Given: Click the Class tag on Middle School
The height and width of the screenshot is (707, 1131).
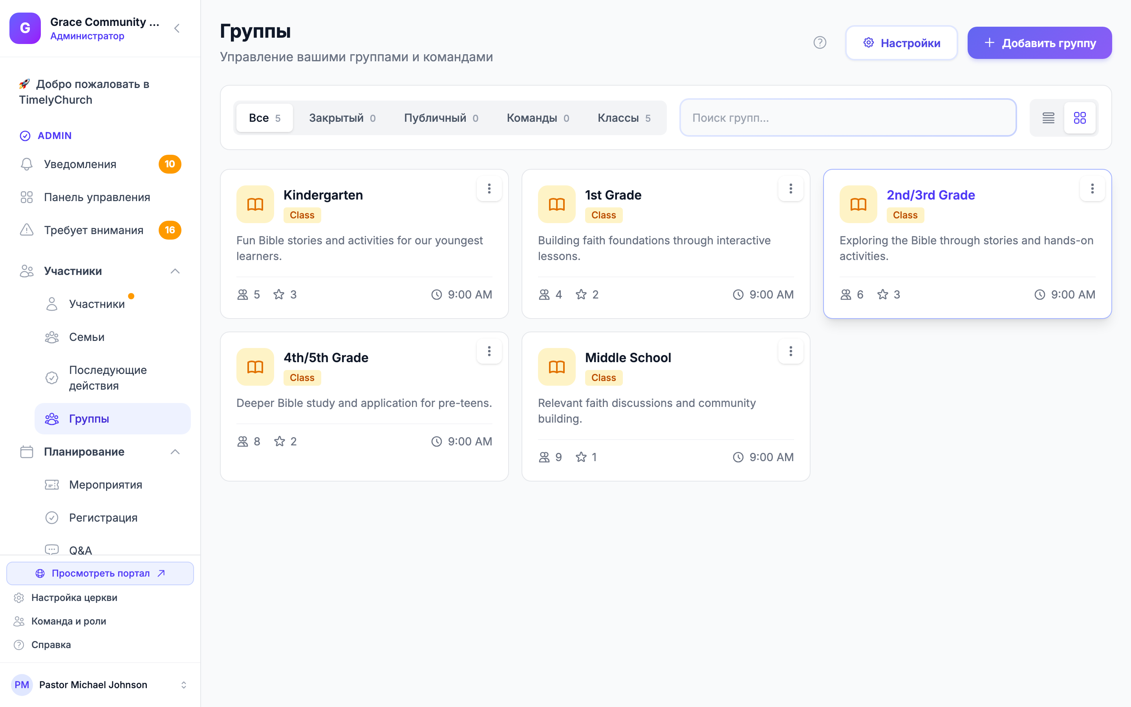Looking at the screenshot, I should [603, 378].
